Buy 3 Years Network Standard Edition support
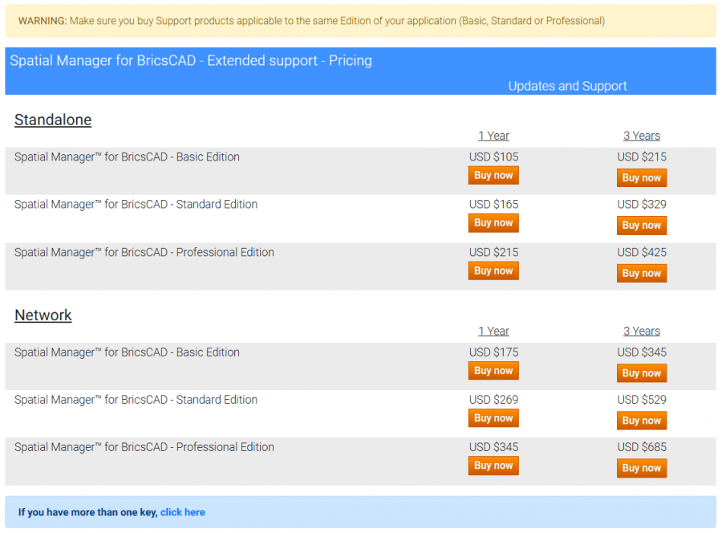 coord(641,420)
